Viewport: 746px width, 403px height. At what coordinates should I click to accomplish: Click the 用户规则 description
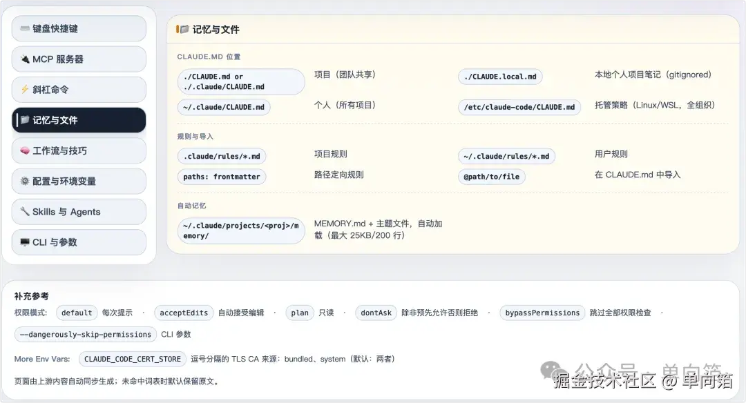tap(611, 154)
